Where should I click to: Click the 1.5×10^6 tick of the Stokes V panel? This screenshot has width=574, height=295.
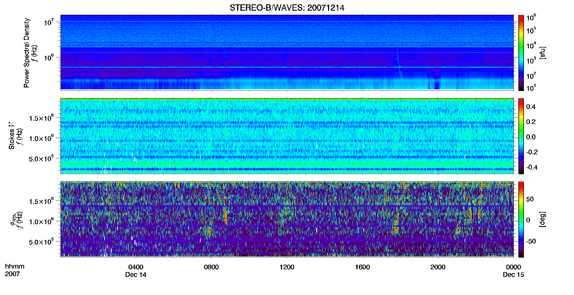(41, 118)
